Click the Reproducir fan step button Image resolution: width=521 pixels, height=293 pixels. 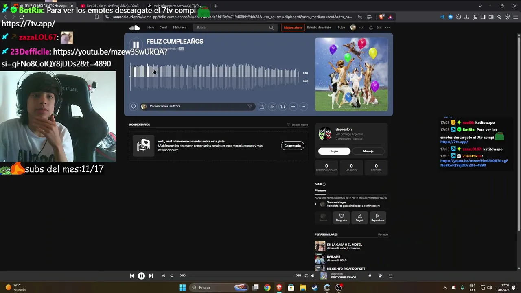[x=378, y=218]
